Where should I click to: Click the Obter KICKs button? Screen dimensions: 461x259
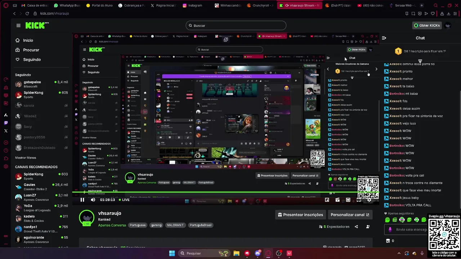point(427,26)
